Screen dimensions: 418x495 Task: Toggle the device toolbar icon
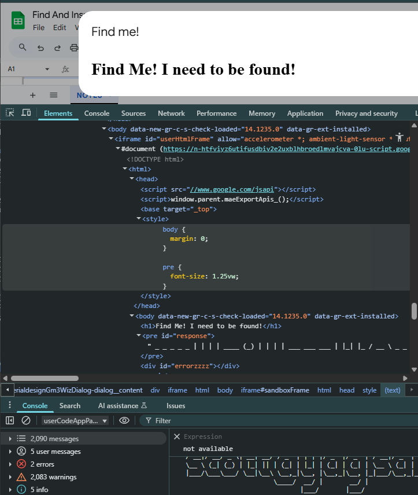(26, 113)
